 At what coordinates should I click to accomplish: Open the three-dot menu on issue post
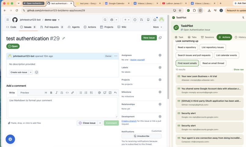[x=116, y=56]
